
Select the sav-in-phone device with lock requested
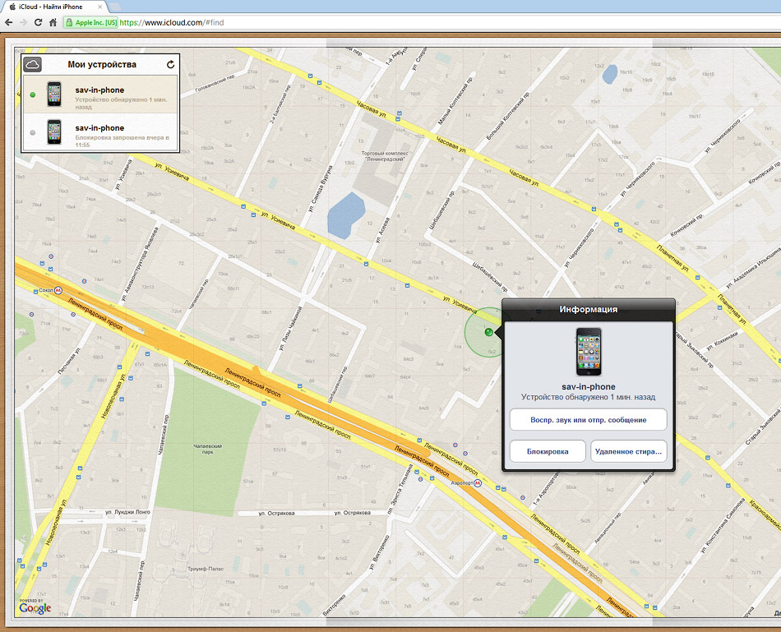click(100, 132)
